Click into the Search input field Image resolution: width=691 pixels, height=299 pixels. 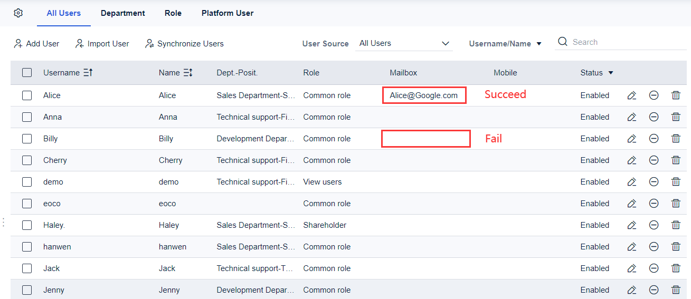click(x=626, y=42)
